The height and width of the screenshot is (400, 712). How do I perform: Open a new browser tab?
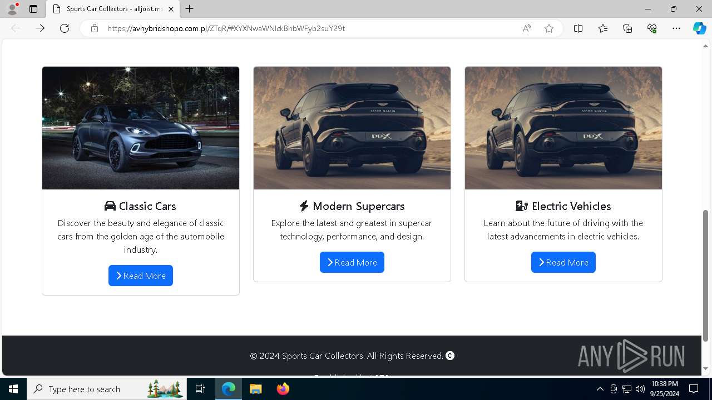click(x=190, y=9)
